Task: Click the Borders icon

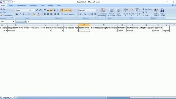Action: click(29, 14)
